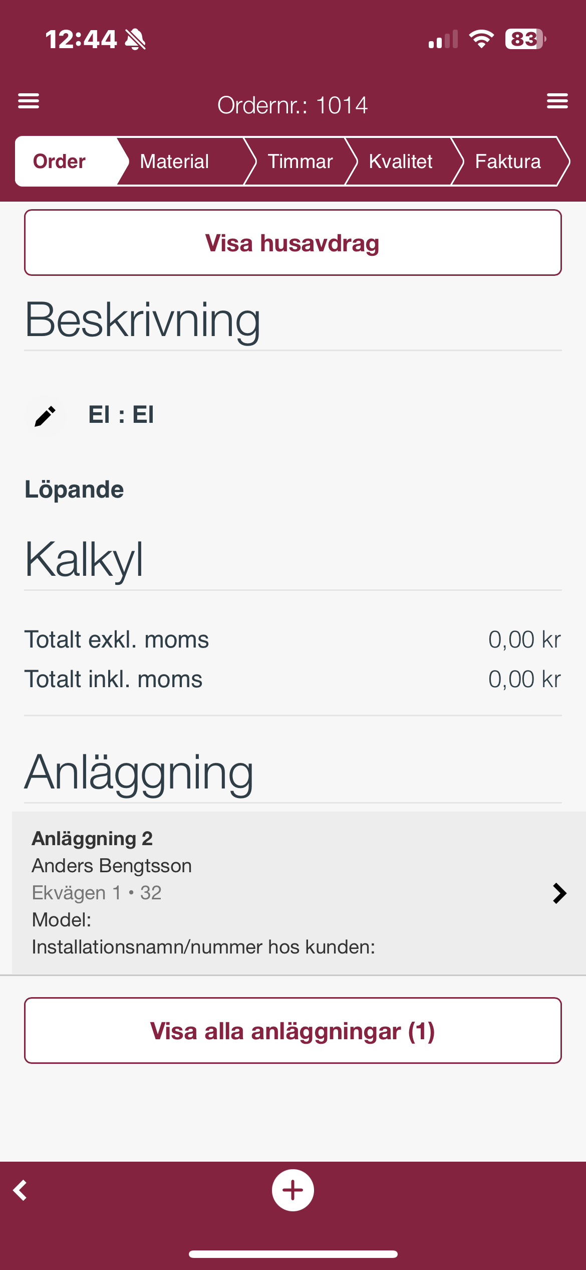Tap the muted bell icon
The width and height of the screenshot is (586, 1270).
135,39
